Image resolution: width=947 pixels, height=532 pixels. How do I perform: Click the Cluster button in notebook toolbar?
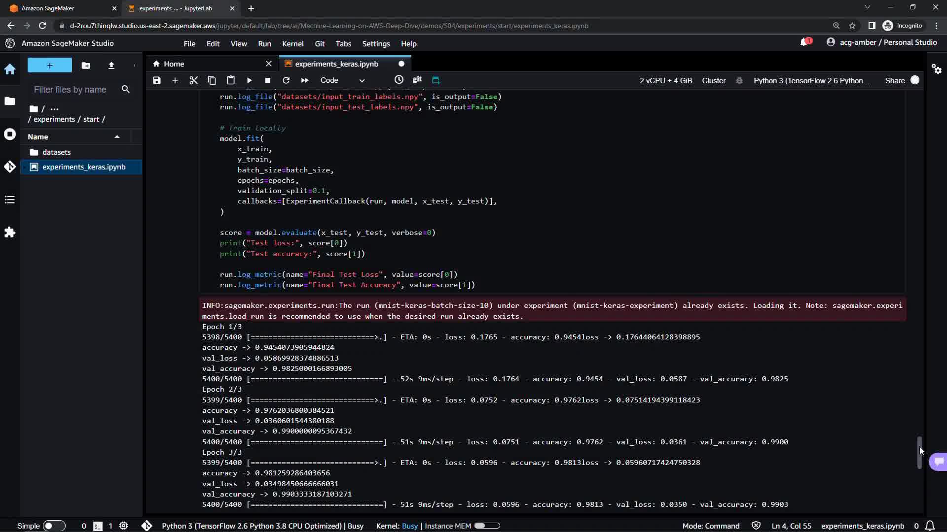(713, 80)
